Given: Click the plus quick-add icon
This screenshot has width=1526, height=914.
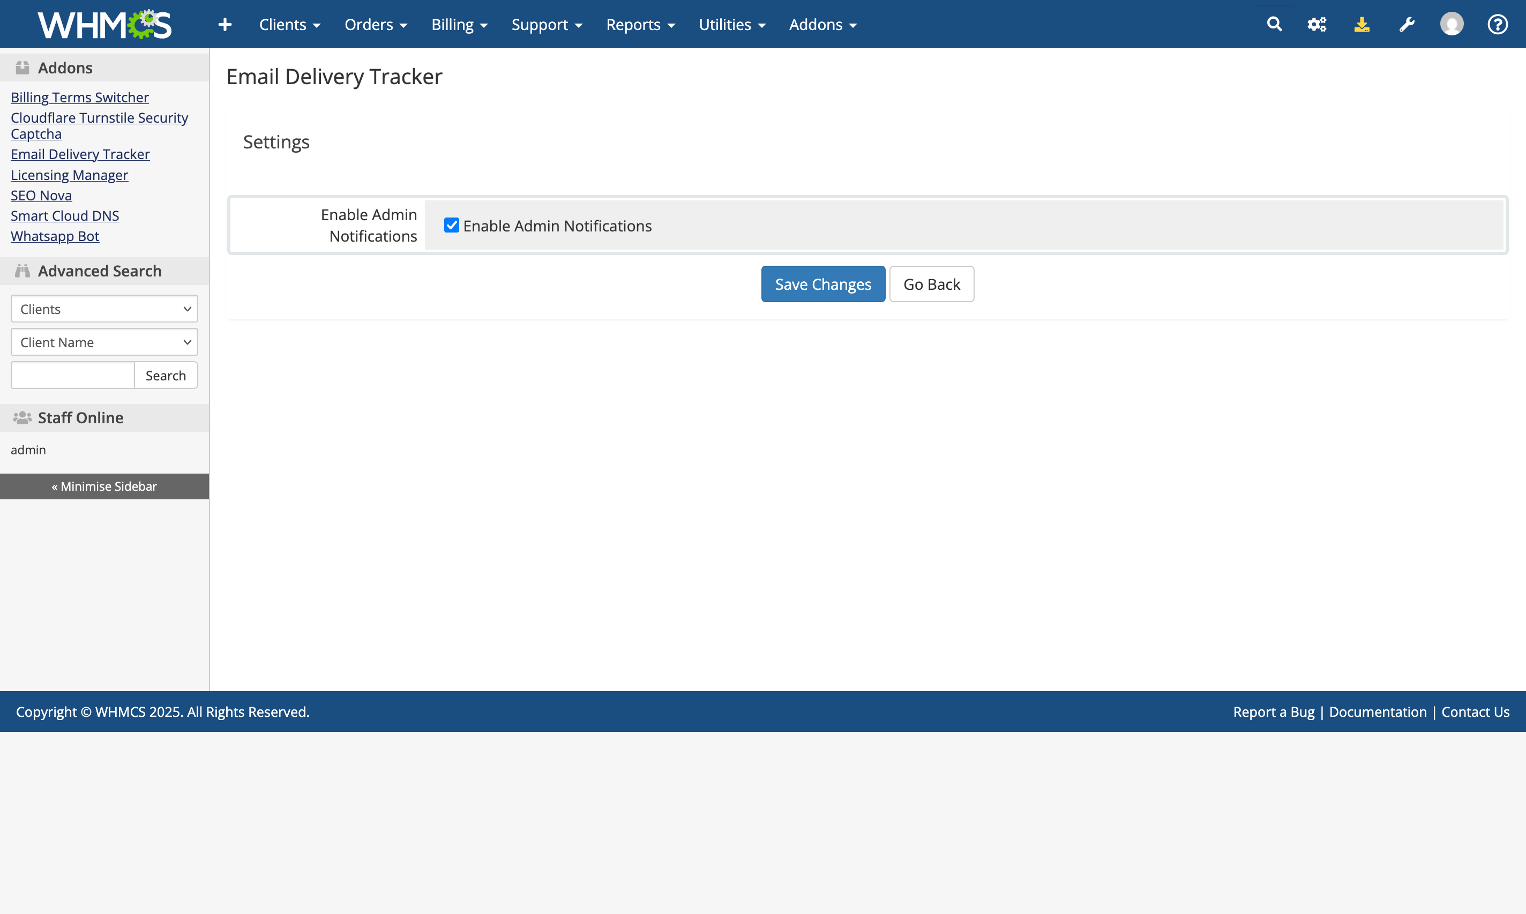Looking at the screenshot, I should pyautogui.click(x=225, y=25).
